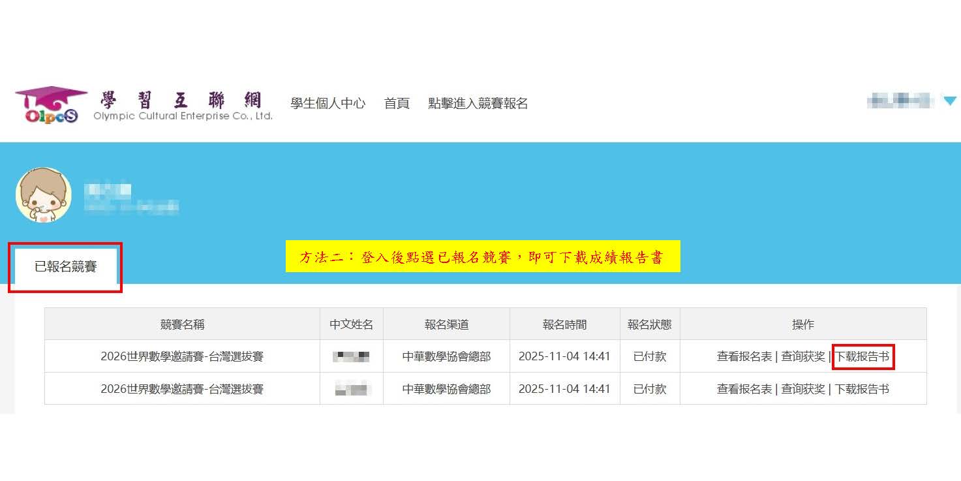Viewport: 961px width, 481px height.
Task: Download 下载报告书 from the second row
Action: [862, 389]
